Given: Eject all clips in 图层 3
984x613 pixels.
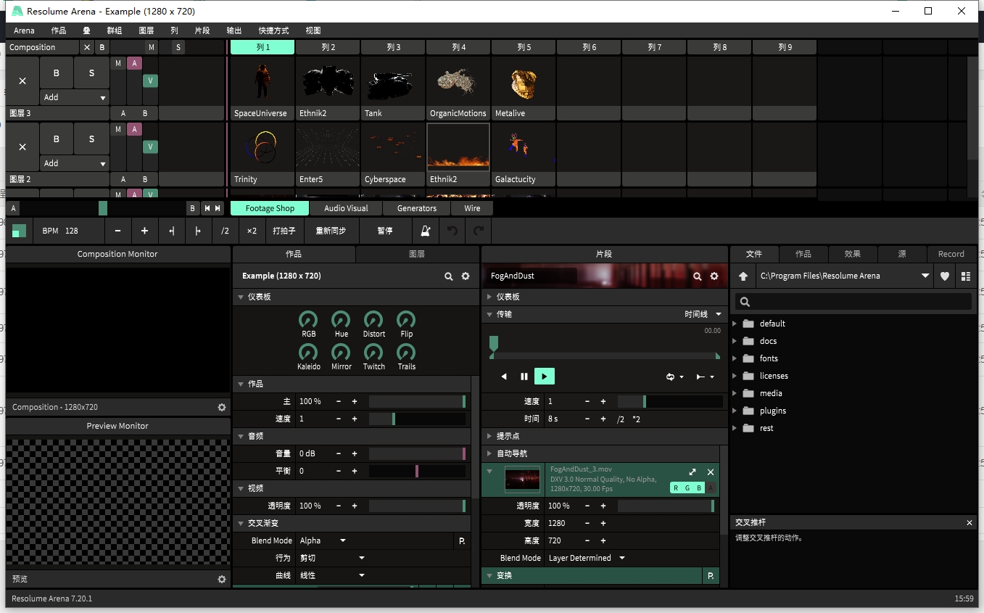Looking at the screenshot, I should (22, 81).
